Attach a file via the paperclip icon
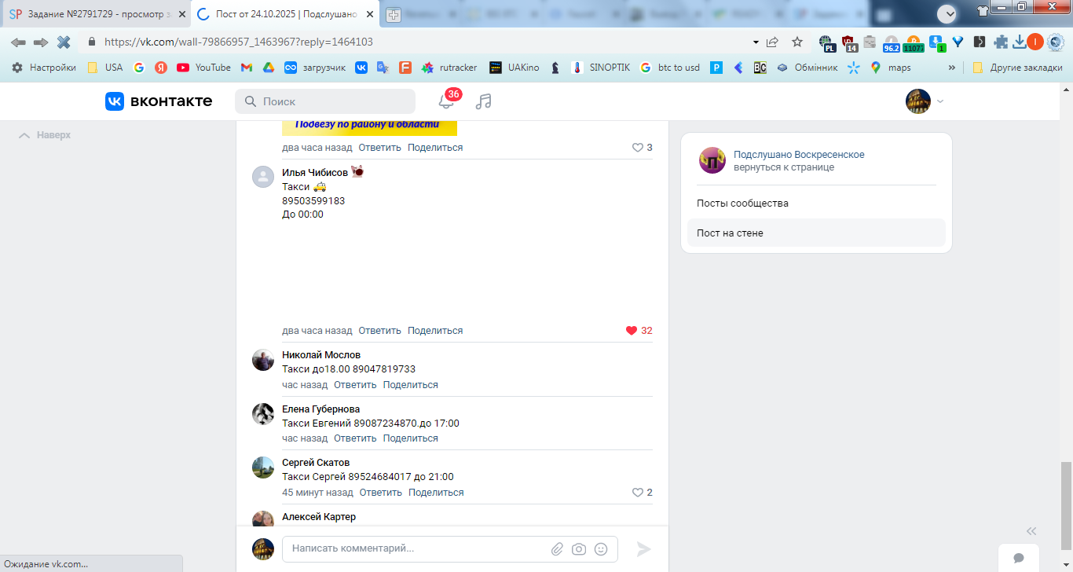This screenshot has height=572, width=1073. tap(557, 549)
